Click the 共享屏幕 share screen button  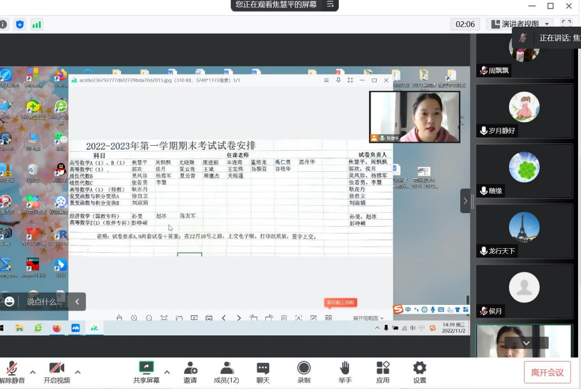tap(146, 372)
